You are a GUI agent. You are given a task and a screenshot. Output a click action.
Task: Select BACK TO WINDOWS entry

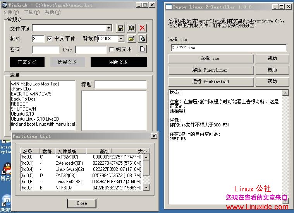click(43, 94)
